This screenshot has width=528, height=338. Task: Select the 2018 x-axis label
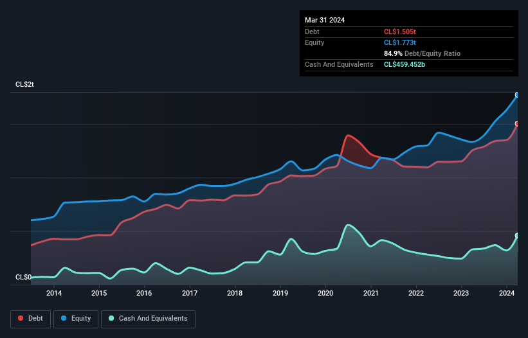click(x=235, y=293)
